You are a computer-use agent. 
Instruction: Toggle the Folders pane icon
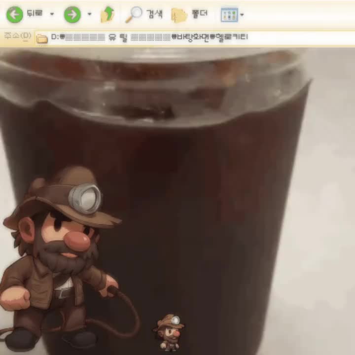[x=179, y=15]
